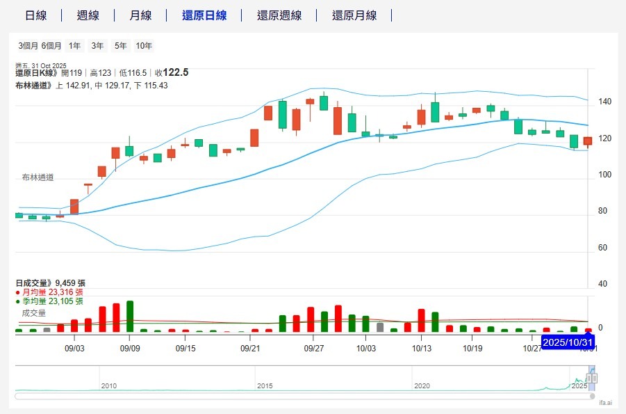Open the 還原月線 tab
The height and width of the screenshot is (414, 626).
354,15
